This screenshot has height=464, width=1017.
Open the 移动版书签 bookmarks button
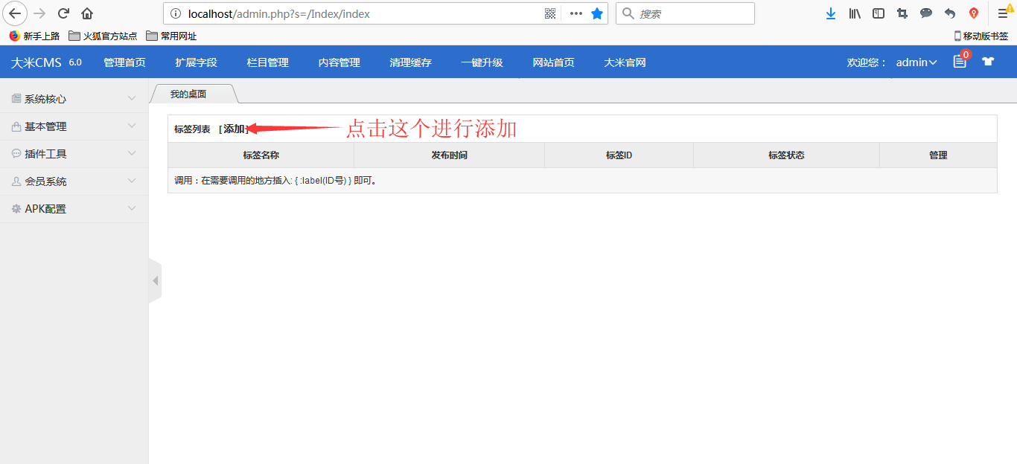tap(981, 36)
